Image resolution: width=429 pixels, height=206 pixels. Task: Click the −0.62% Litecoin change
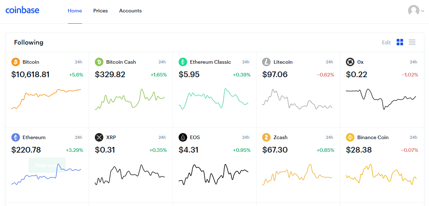click(x=325, y=75)
